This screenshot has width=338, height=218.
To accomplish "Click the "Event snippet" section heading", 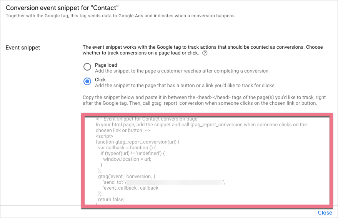I will (x=23, y=48).
